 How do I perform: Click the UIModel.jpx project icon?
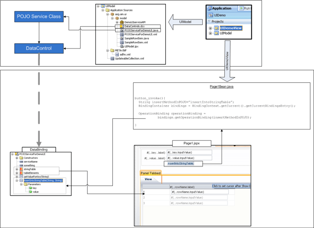122,47
